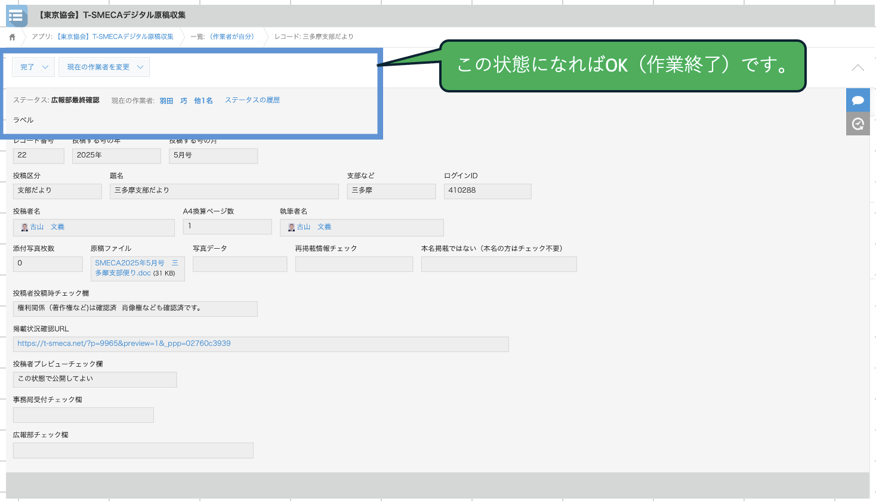
Task: View the ステータスの履歴 link
Action: point(252,100)
